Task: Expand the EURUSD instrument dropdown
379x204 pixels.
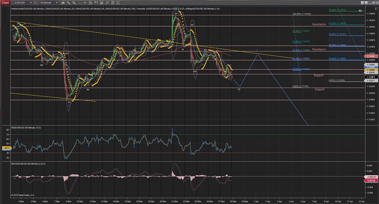Action: point(31,2)
